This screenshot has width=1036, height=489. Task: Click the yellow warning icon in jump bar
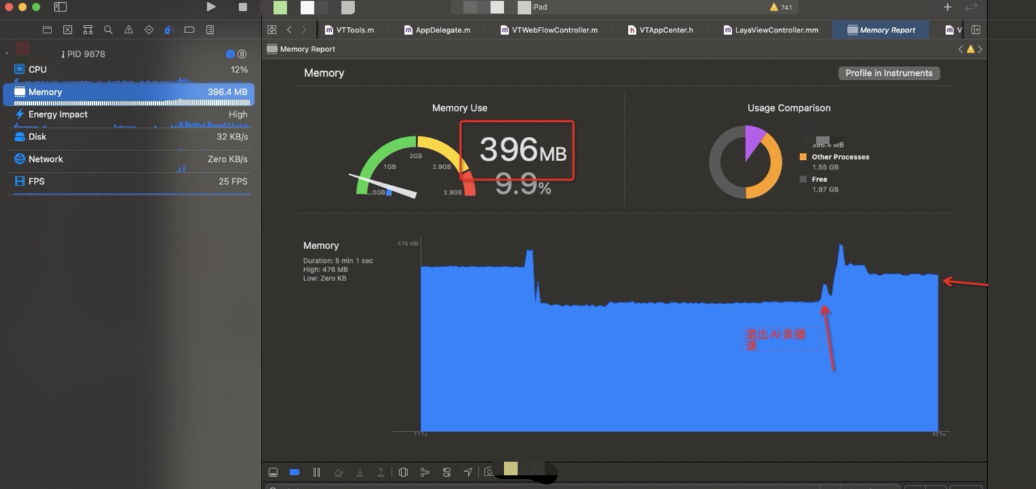point(970,49)
